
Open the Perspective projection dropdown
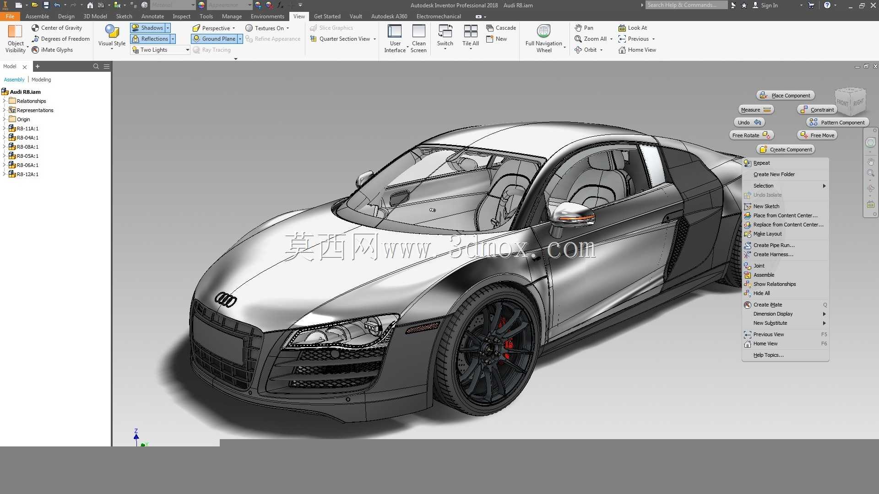pyautogui.click(x=214, y=28)
